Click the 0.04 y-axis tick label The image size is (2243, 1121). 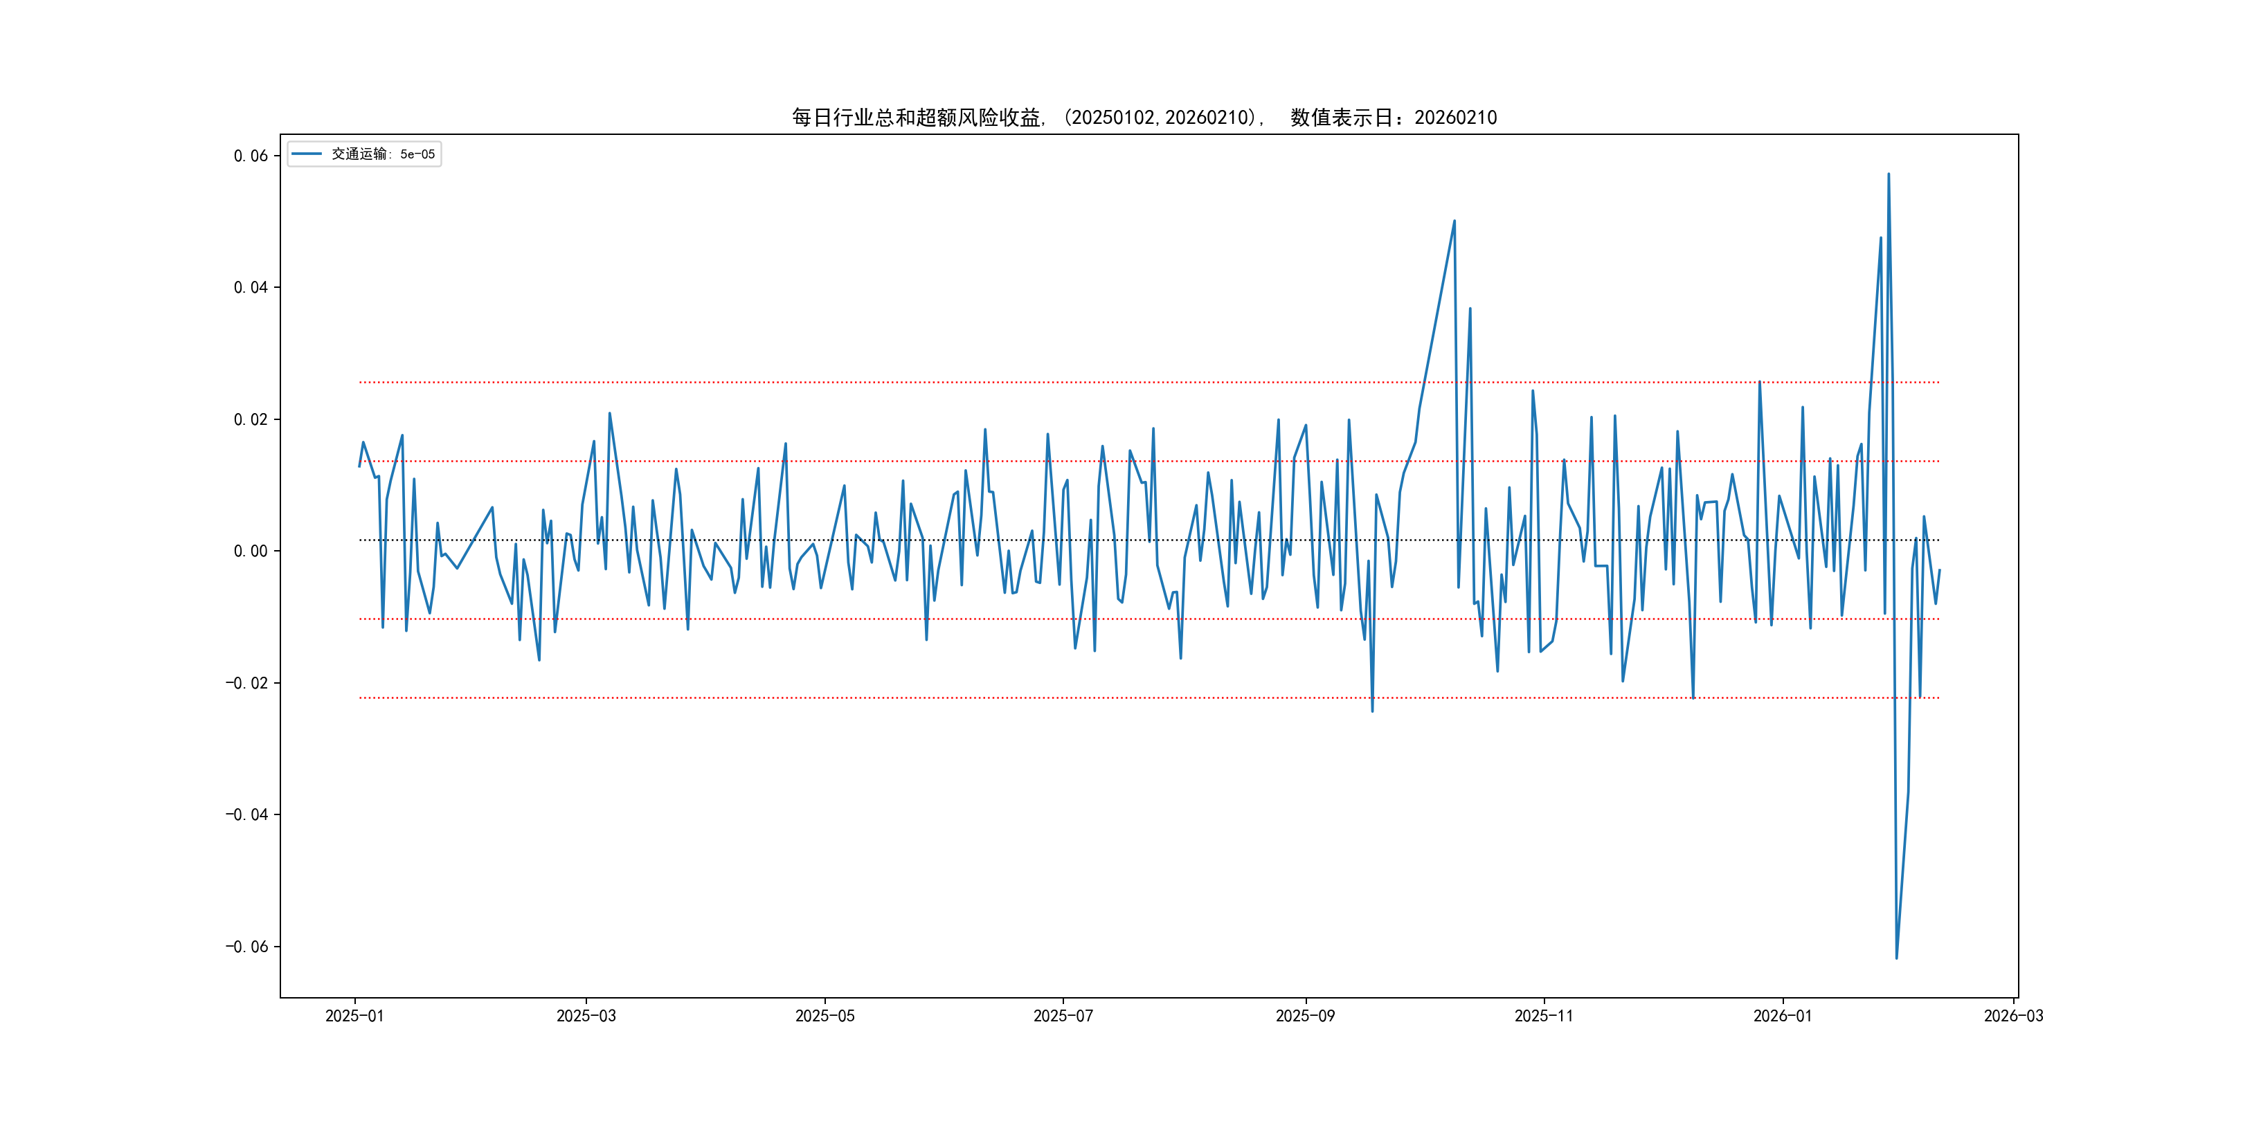[x=251, y=287]
